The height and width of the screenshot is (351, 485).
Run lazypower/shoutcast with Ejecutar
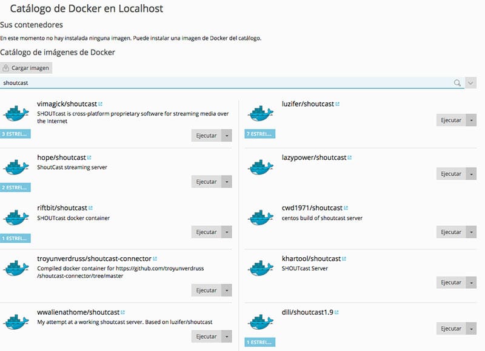point(451,174)
